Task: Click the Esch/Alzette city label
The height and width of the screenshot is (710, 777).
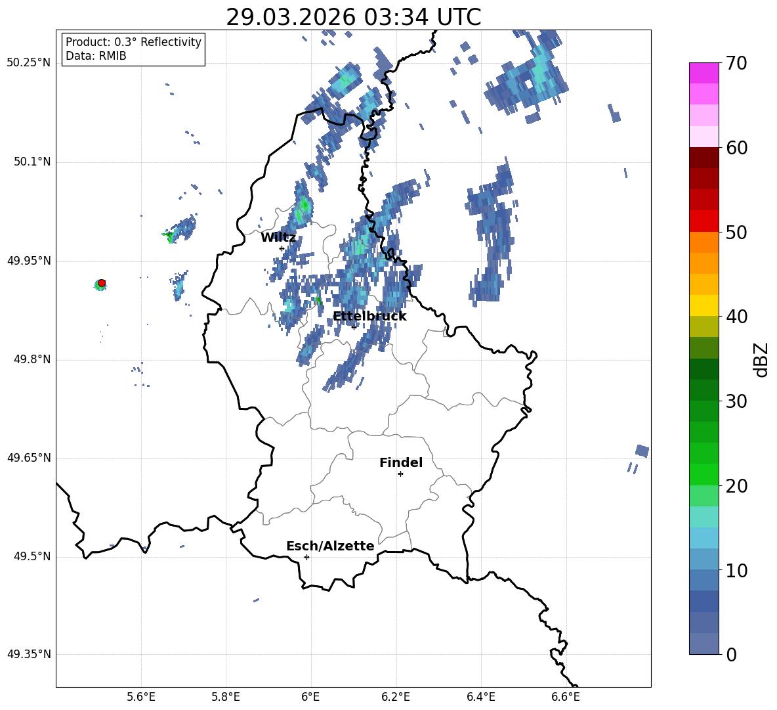Action: pos(330,546)
